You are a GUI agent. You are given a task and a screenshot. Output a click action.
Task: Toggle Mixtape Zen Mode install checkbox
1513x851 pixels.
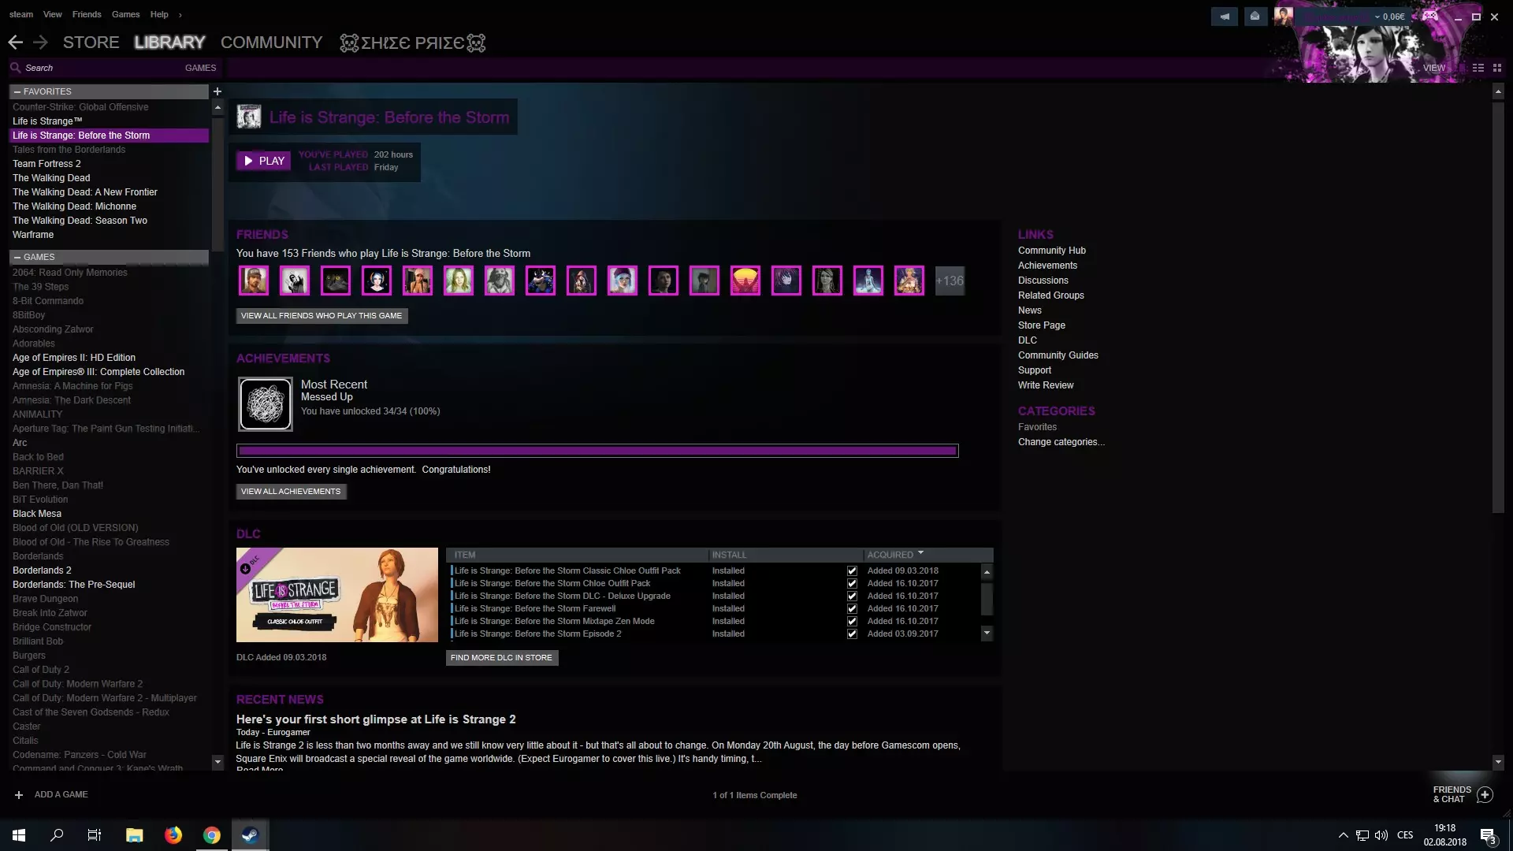[x=852, y=621]
